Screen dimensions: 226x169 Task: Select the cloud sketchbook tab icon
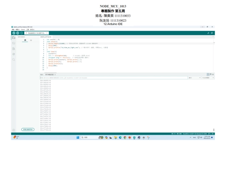pyautogui.click(x=31, y=40)
